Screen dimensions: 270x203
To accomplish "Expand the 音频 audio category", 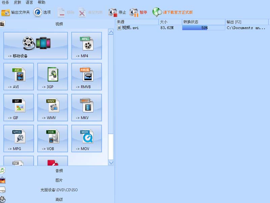I will click(59, 171).
